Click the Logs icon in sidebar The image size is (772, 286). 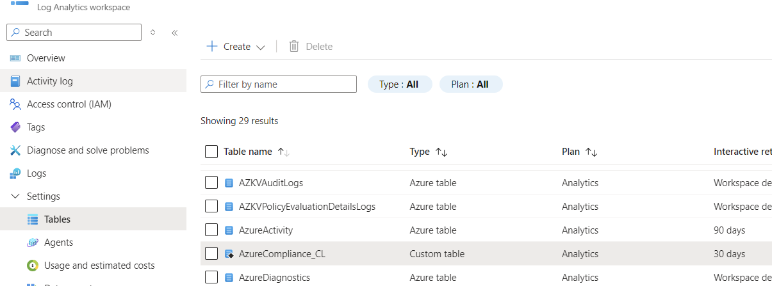[x=15, y=173]
